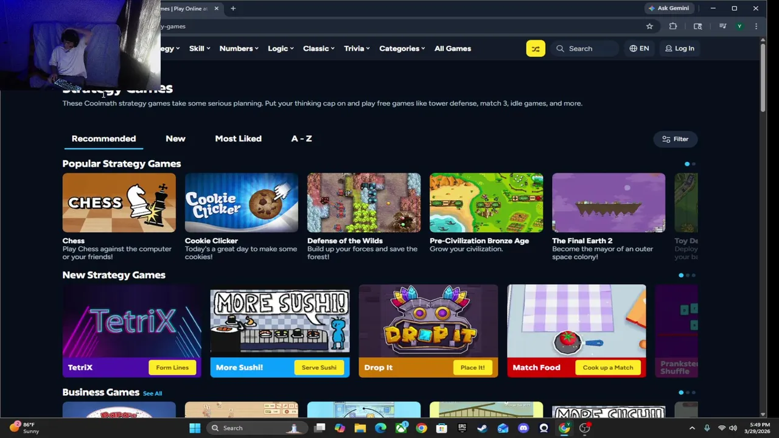
Task: Click the Ask Gemini button
Action: (x=669, y=9)
